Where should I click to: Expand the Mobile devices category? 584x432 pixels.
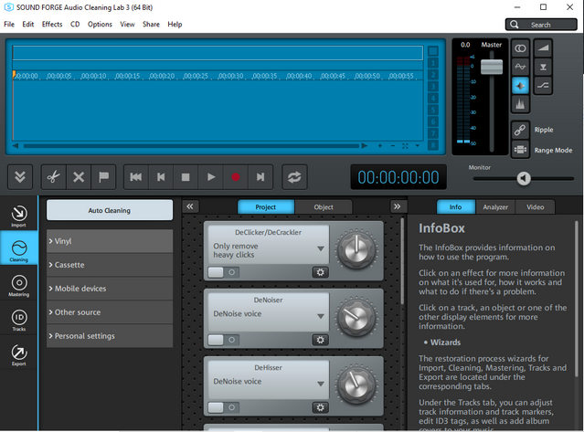tap(110, 289)
